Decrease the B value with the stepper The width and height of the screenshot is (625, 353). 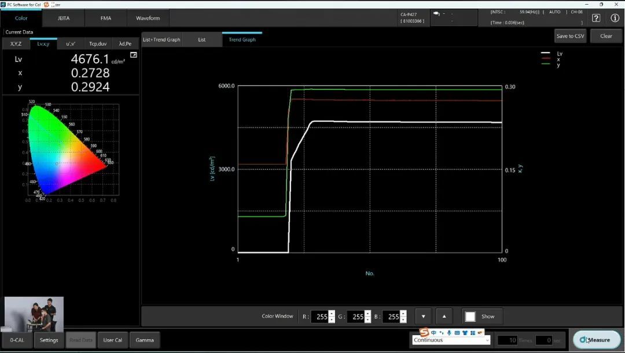403,319
